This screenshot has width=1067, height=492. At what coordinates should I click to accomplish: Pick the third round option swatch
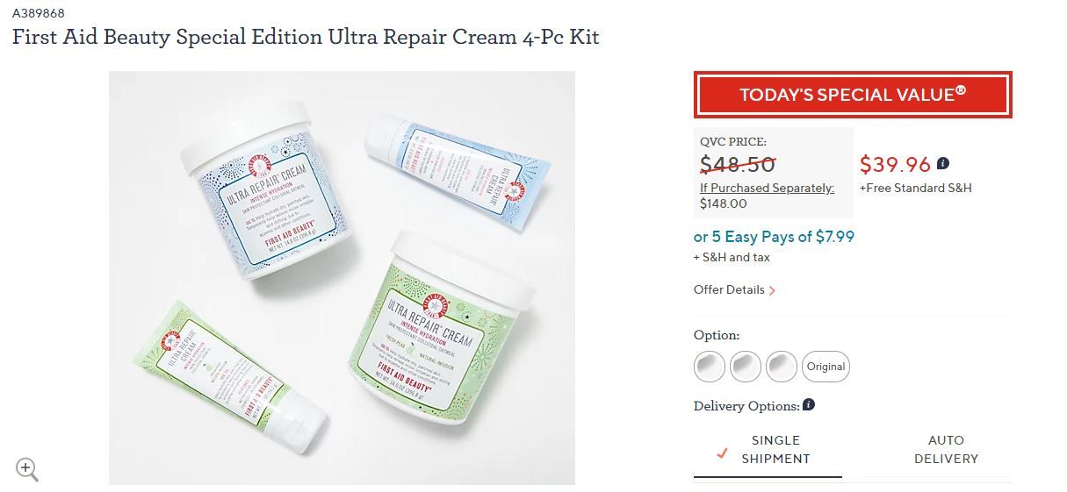click(x=782, y=367)
